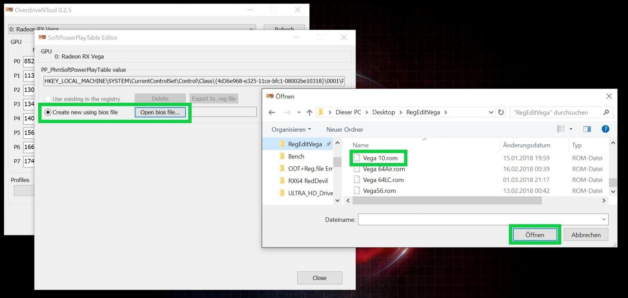The width and height of the screenshot is (628, 298).
Task: Expand the Dateiname combo box list
Action: pyautogui.click(x=604, y=219)
